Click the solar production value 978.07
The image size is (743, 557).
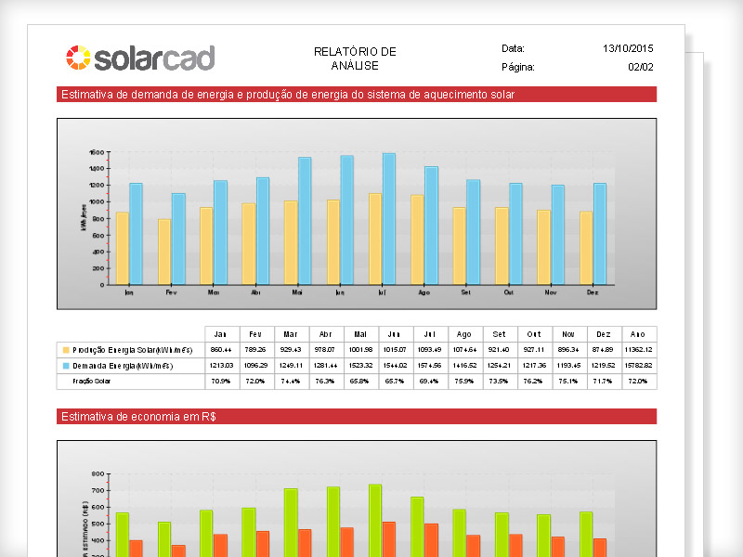(x=325, y=350)
